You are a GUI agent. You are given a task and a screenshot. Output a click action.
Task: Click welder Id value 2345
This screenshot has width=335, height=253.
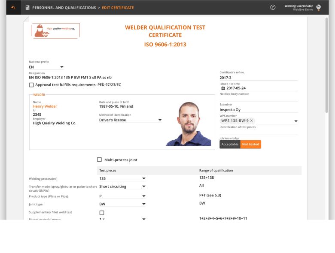(x=37, y=114)
